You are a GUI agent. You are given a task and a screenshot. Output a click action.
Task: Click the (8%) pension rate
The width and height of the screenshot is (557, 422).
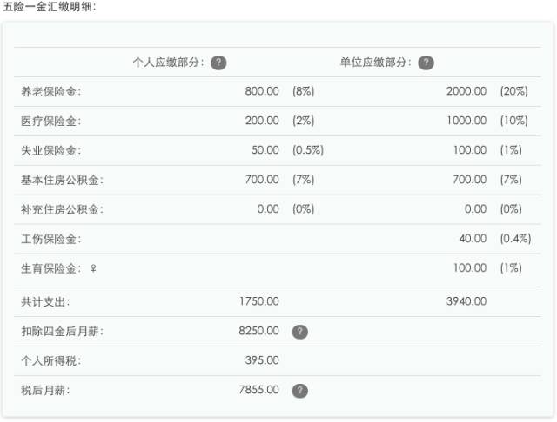tap(304, 91)
